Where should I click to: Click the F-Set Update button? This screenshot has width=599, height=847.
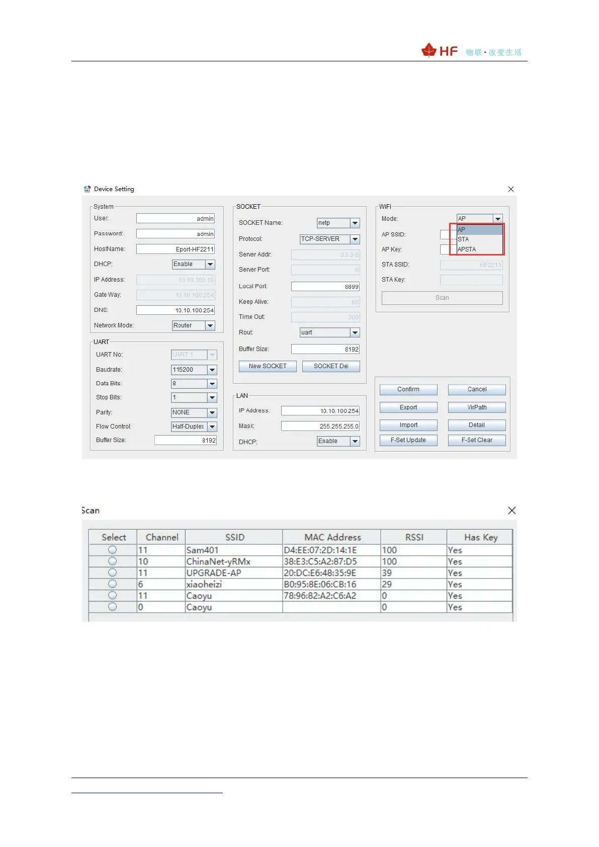(408, 440)
